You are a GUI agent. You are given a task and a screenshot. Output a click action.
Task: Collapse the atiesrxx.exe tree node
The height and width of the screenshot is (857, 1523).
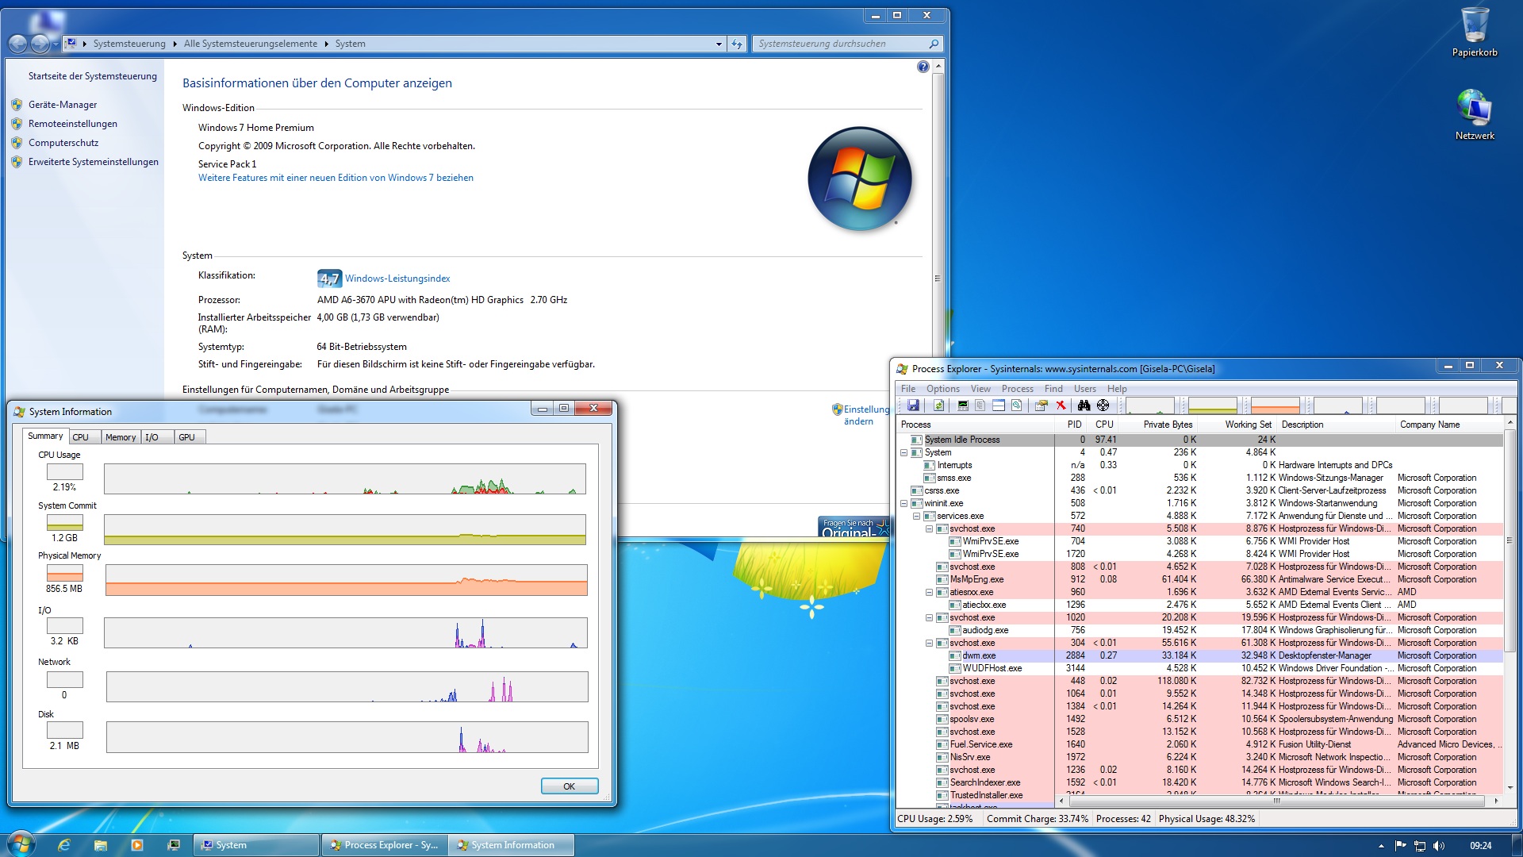coord(929,593)
